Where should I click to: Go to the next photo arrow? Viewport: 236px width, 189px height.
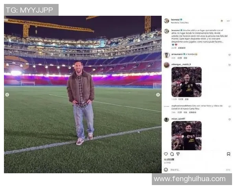tap(158, 94)
